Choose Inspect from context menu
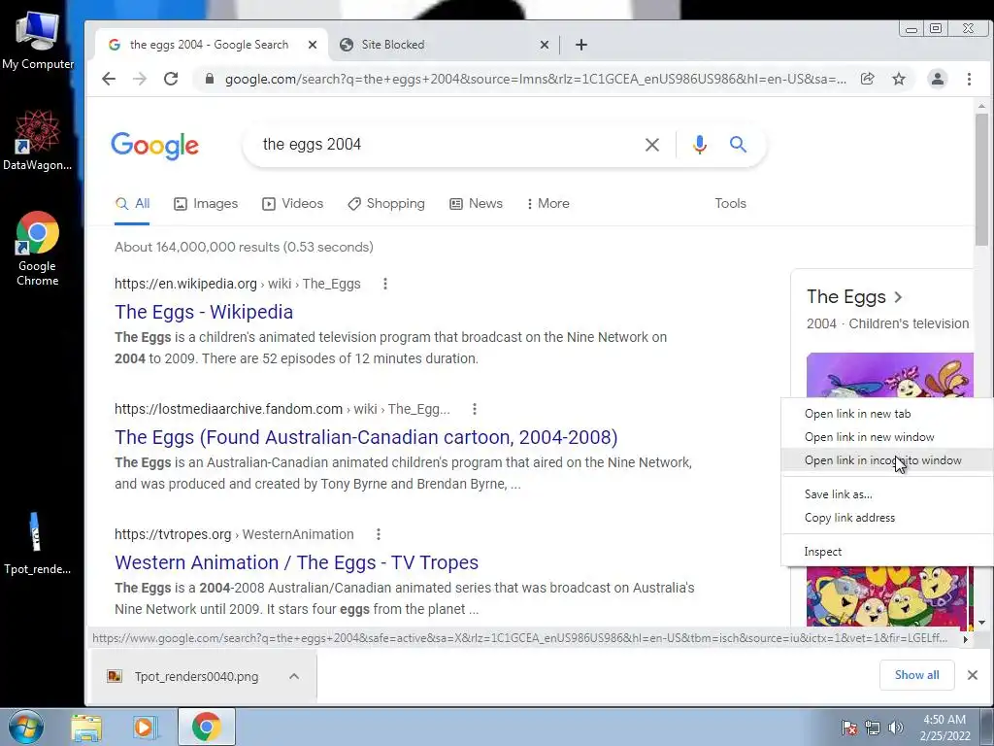The width and height of the screenshot is (994, 746). tap(887, 552)
